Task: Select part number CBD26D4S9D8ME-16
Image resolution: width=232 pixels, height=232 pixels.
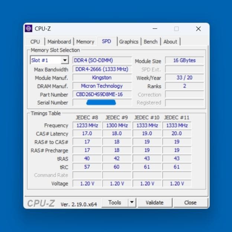Action: coord(102,94)
